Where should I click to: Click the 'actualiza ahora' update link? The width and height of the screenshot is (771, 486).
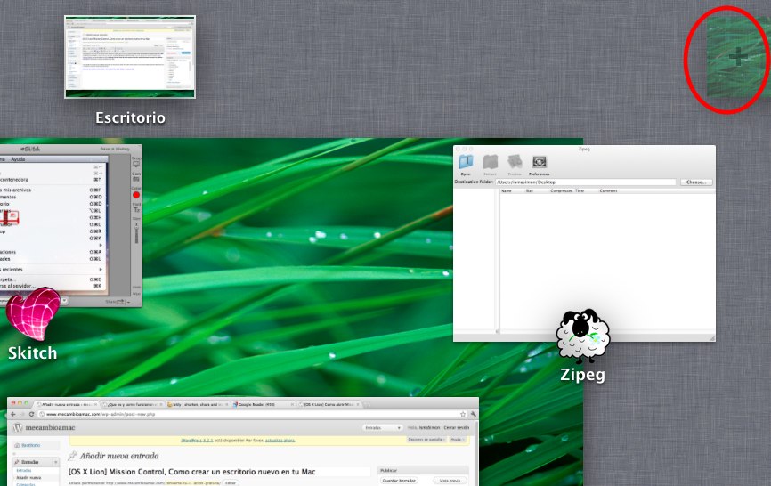(280, 441)
